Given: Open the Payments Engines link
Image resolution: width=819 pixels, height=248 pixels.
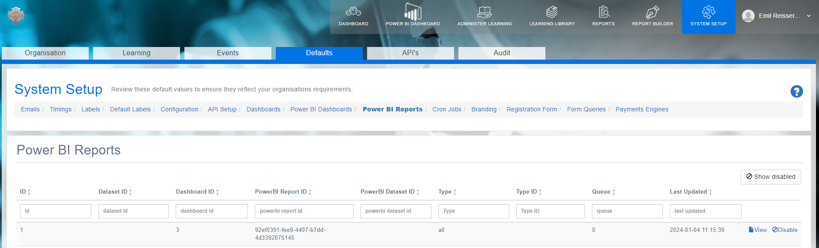Looking at the screenshot, I should [642, 109].
